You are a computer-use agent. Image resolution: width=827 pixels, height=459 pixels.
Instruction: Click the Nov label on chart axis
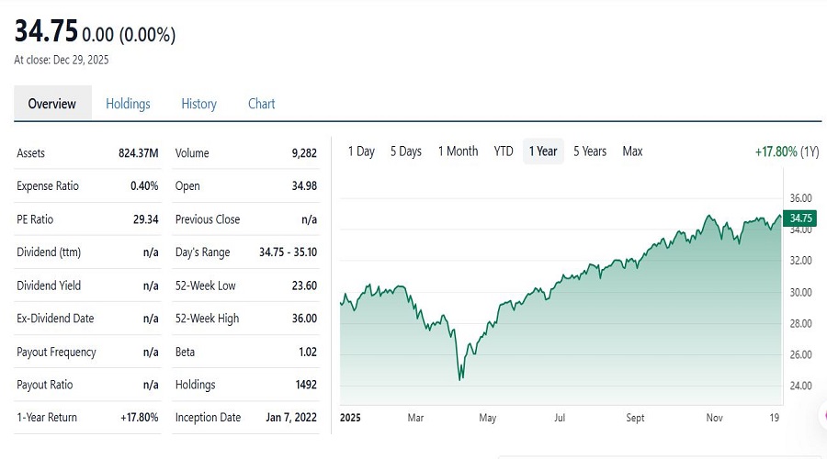coord(714,418)
